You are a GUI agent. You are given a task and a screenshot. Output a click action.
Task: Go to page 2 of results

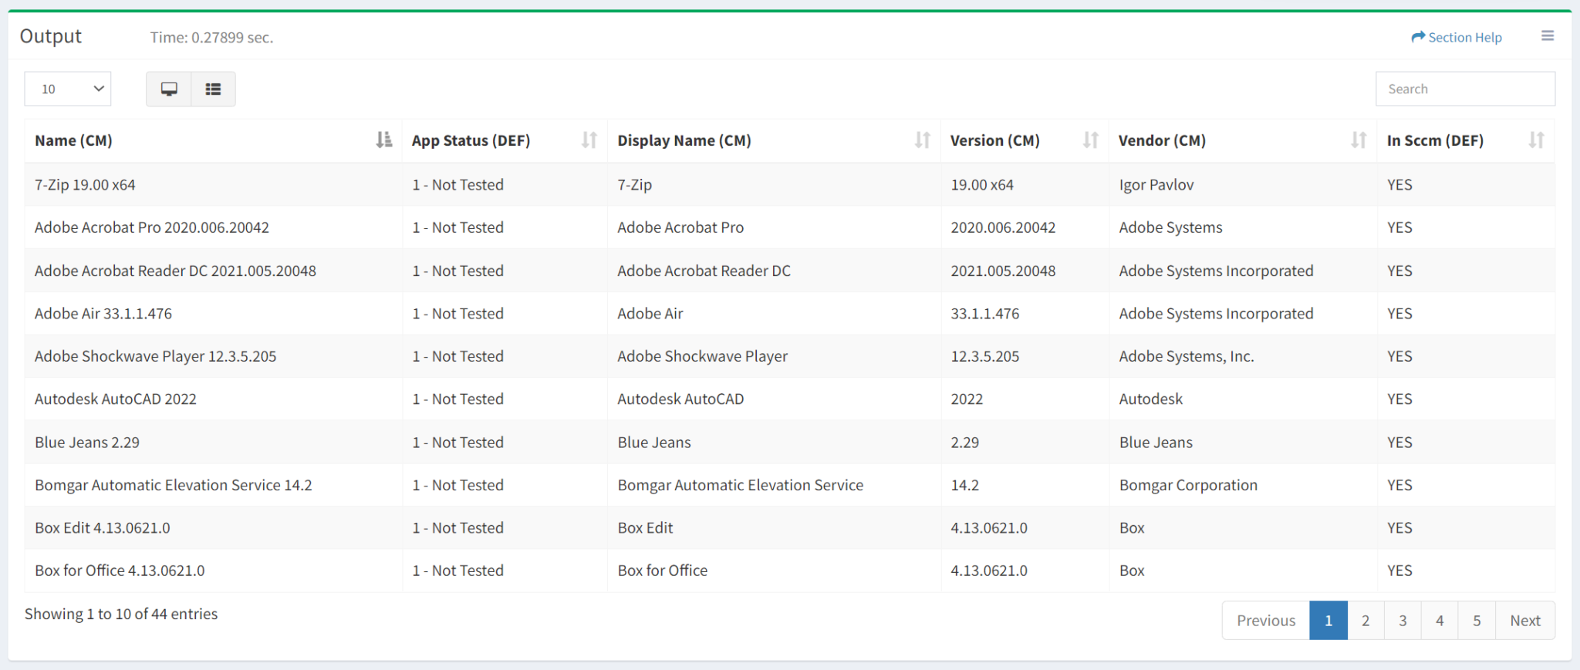coord(1366,621)
